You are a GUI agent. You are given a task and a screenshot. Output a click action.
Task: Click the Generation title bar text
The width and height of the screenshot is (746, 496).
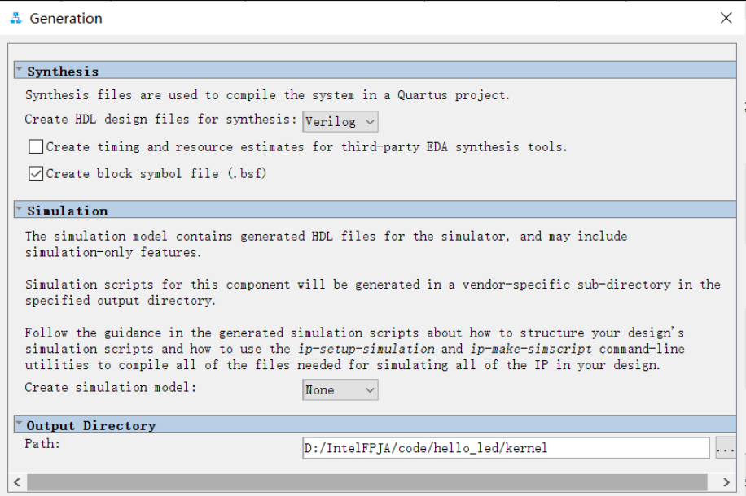[66, 18]
